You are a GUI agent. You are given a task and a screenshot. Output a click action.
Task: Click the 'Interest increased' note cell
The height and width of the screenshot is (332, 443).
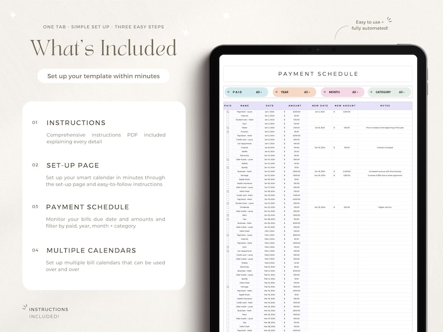pyautogui.click(x=385, y=148)
